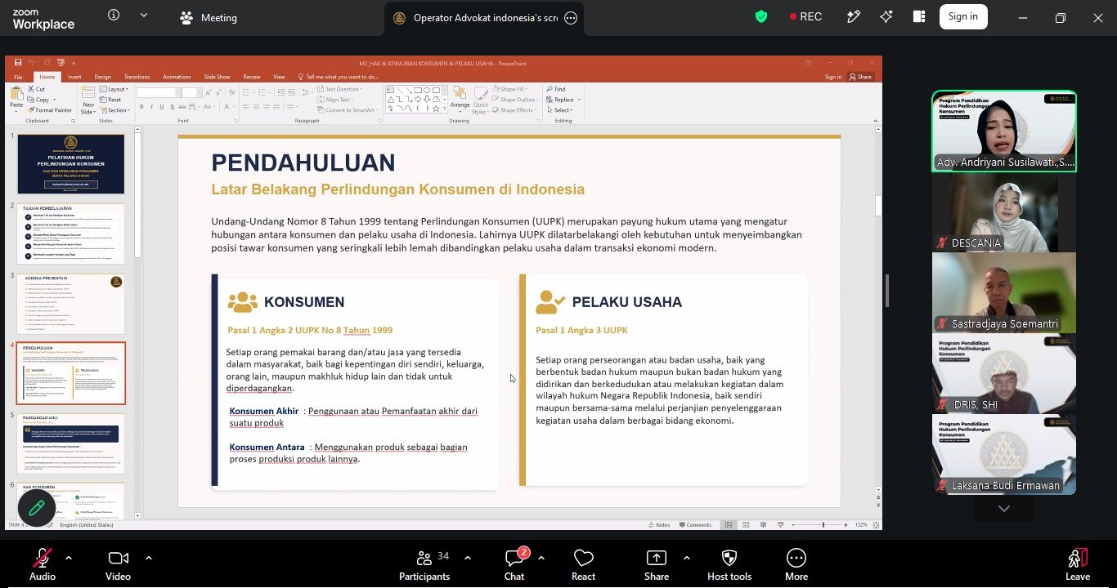Start sharing with the Share icon
Screen dimensions: 1117x588
656,559
